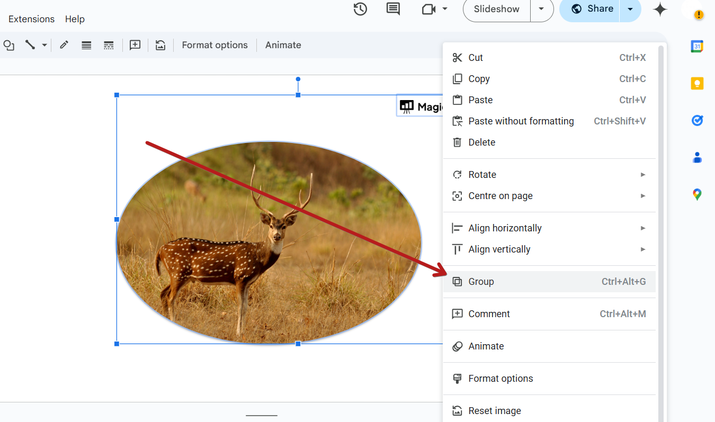Open the Help menu
The width and height of the screenshot is (715, 422).
coord(75,19)
